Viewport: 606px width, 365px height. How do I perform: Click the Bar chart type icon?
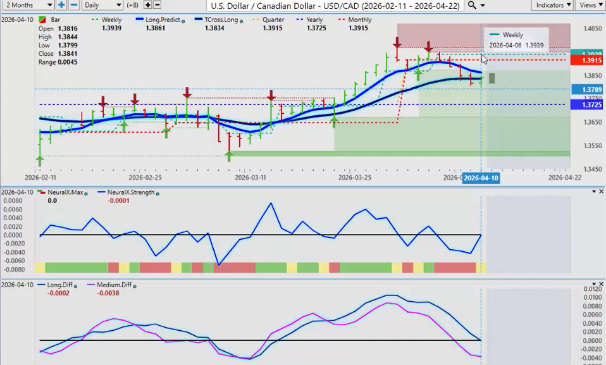click(x=42, y=20)
